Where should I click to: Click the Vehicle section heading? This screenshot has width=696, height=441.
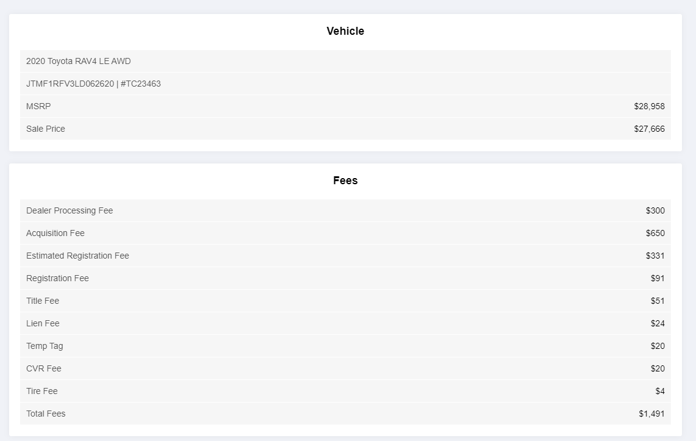345,31
